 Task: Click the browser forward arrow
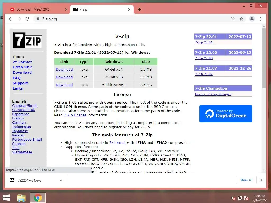tap(19, 19)
